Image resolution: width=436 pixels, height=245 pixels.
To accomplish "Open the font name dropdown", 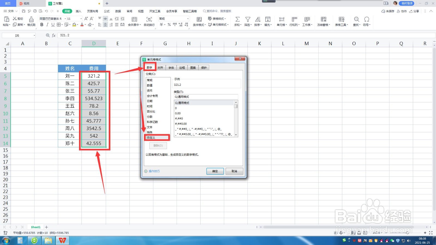I will pyautogui.click(x=65, y=19).
